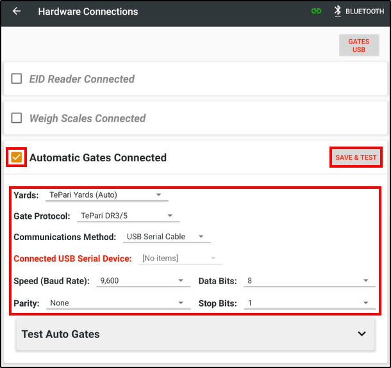The height and width of the screenshot is (368, 391).
Task: Open the Speed (Baud Rate) dropdown
Action: click(144, 281)
